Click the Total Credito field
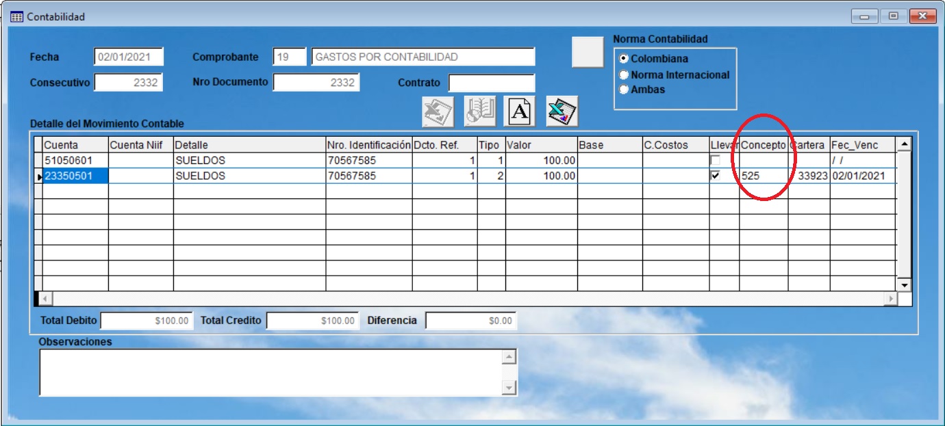Image resolution: width=945 pixels, height=426 pixels. 312,320
